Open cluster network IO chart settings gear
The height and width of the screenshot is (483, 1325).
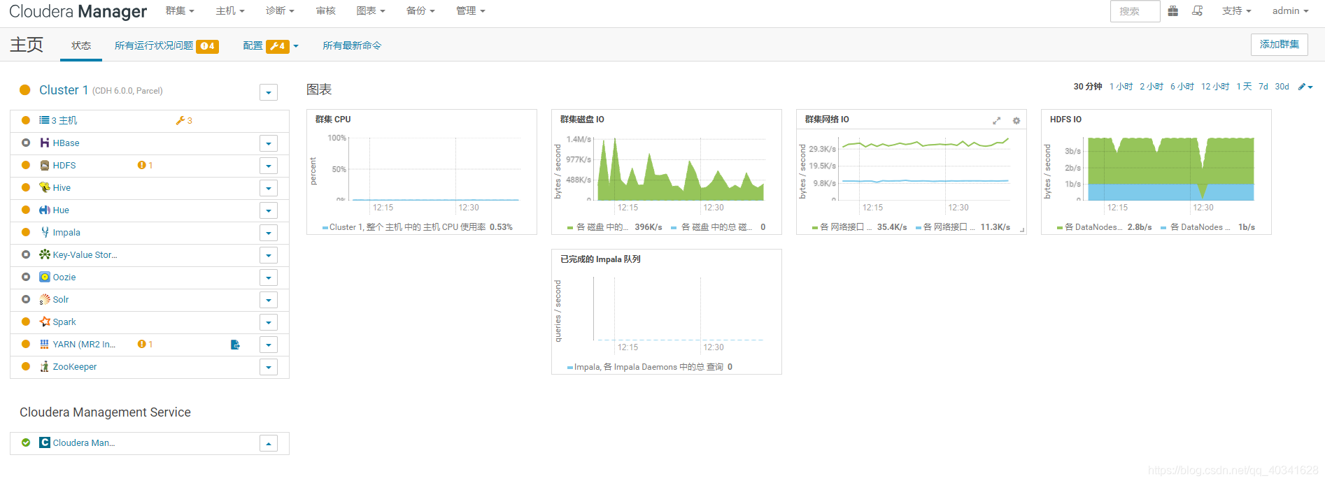1016,121
